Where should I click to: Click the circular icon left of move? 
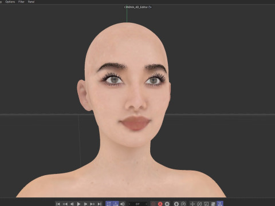[x=183, y=204]
